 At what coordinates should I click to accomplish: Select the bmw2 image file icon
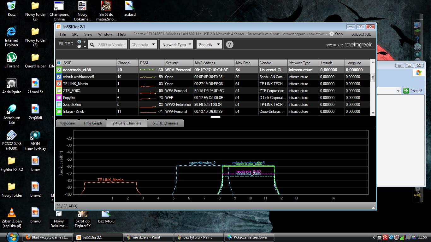35,189
